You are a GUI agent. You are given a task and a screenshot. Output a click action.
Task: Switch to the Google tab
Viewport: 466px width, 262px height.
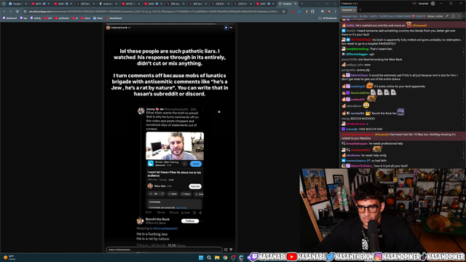point(17,4)
